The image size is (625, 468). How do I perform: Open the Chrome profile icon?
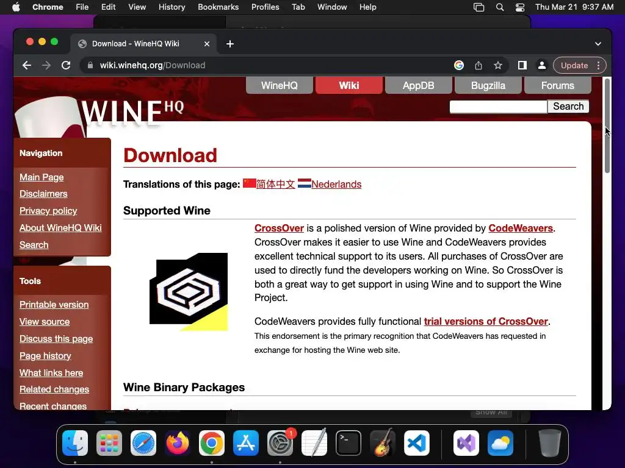pyautogui.click(x=542, y=65)
